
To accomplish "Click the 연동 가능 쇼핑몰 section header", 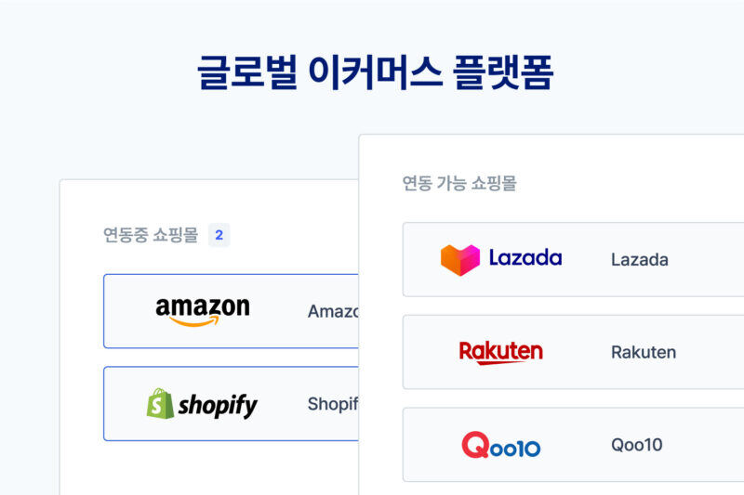I will click(459, 183).
